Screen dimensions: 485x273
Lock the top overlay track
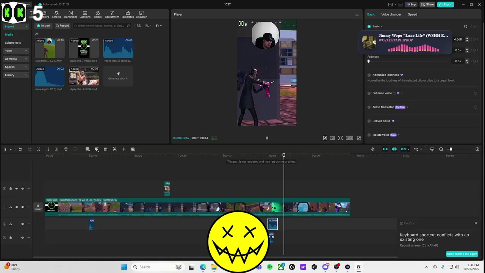tap(11, 188)
